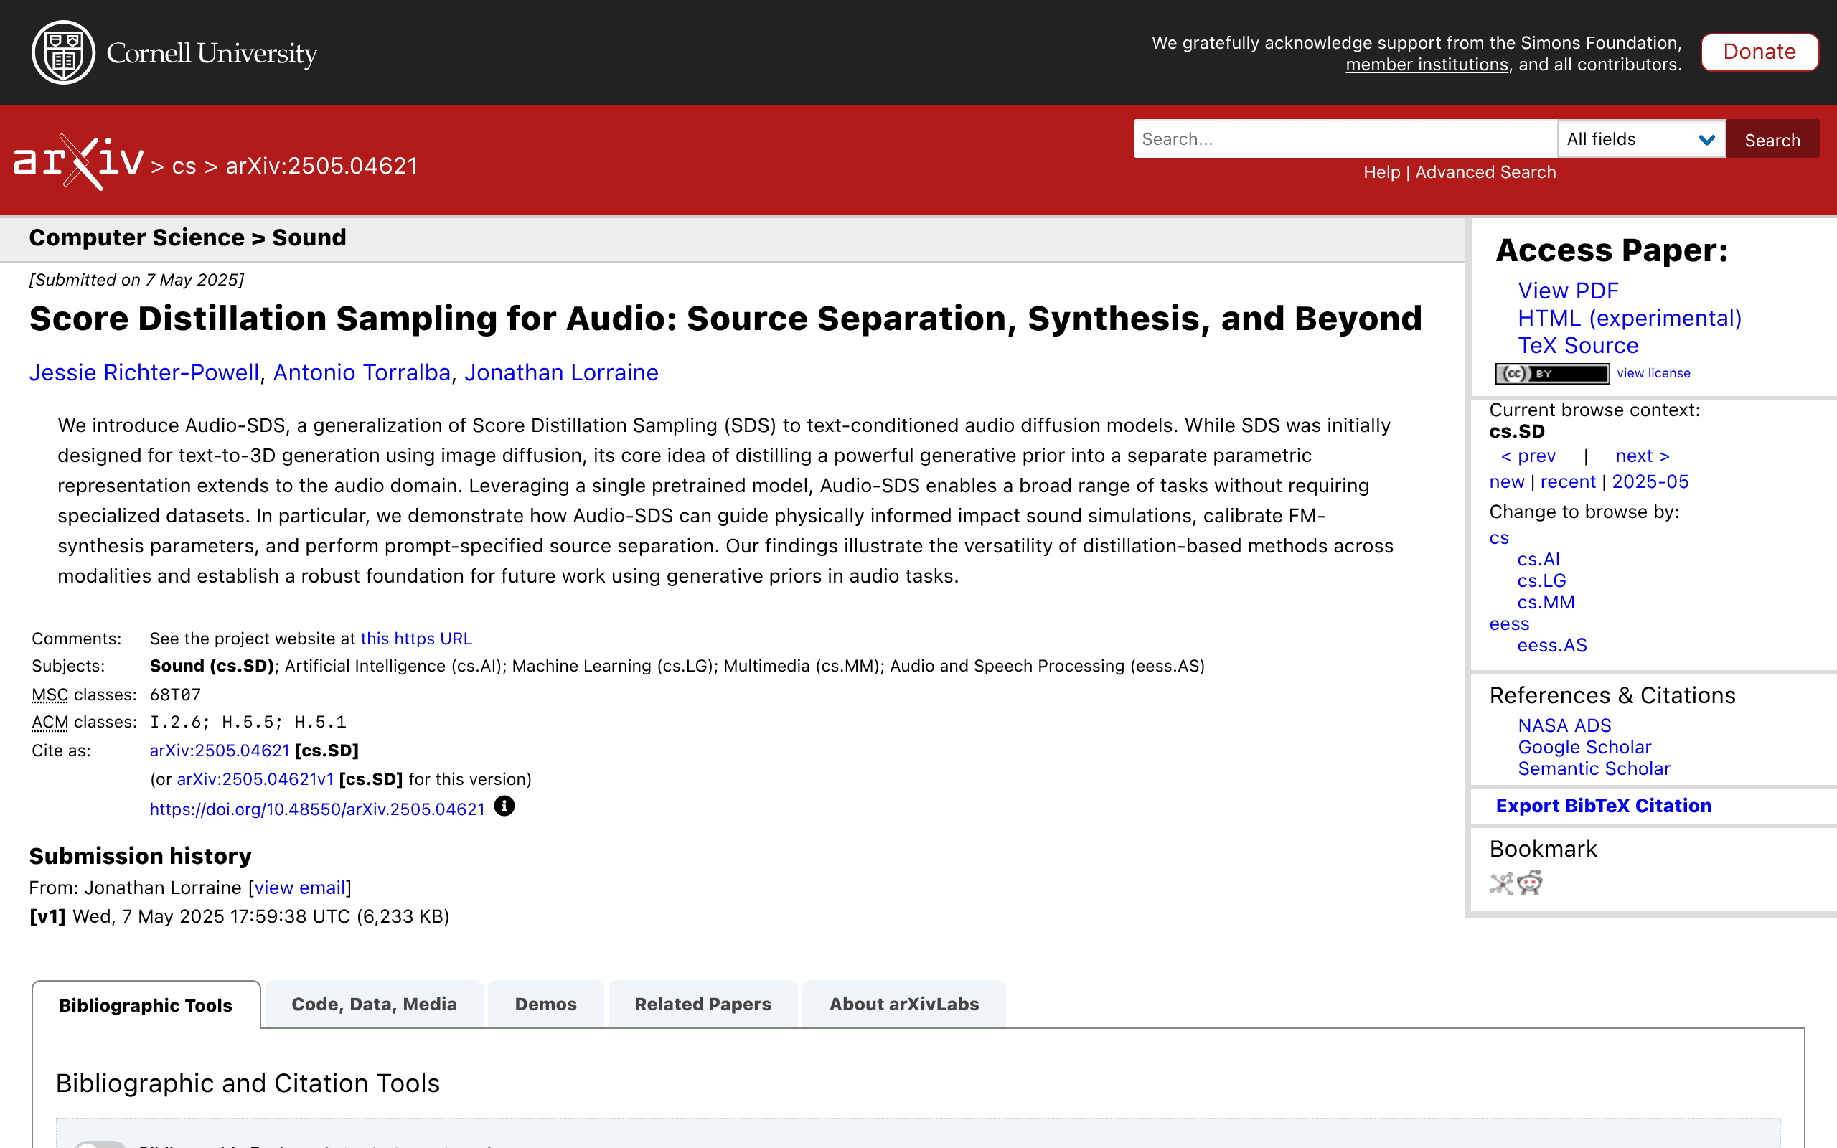Click the MSC classes abbreviation
This screenshot has height=1148, width=1837.
point(50,695)
